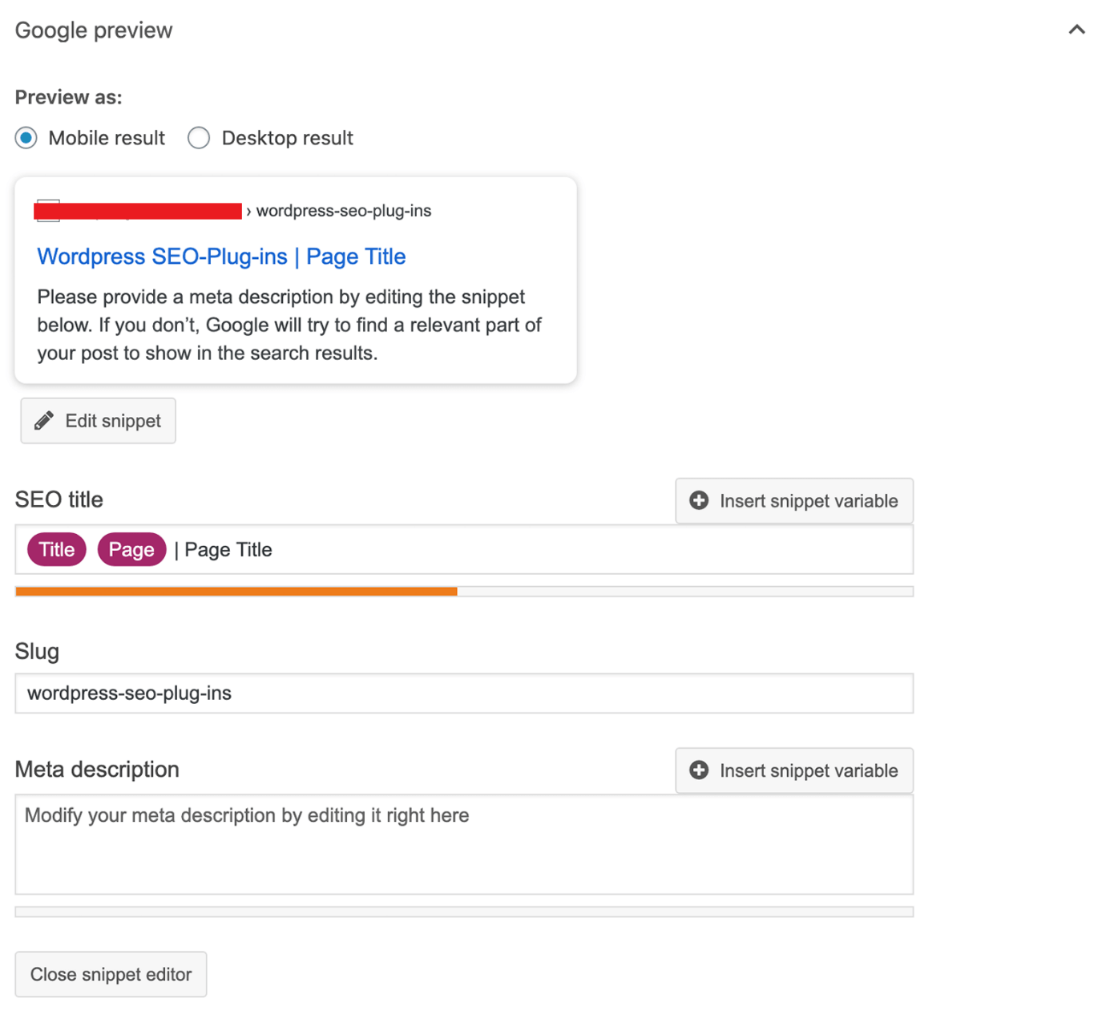Screen dimensions: 1110x1027
Task: Close the snippet editor
Action: (x=111, y=974)
